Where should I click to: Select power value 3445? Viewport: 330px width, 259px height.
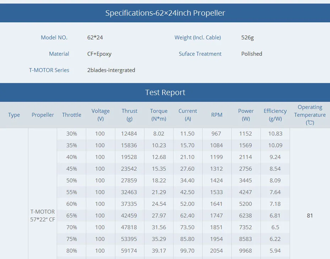[x=246, y=181]
